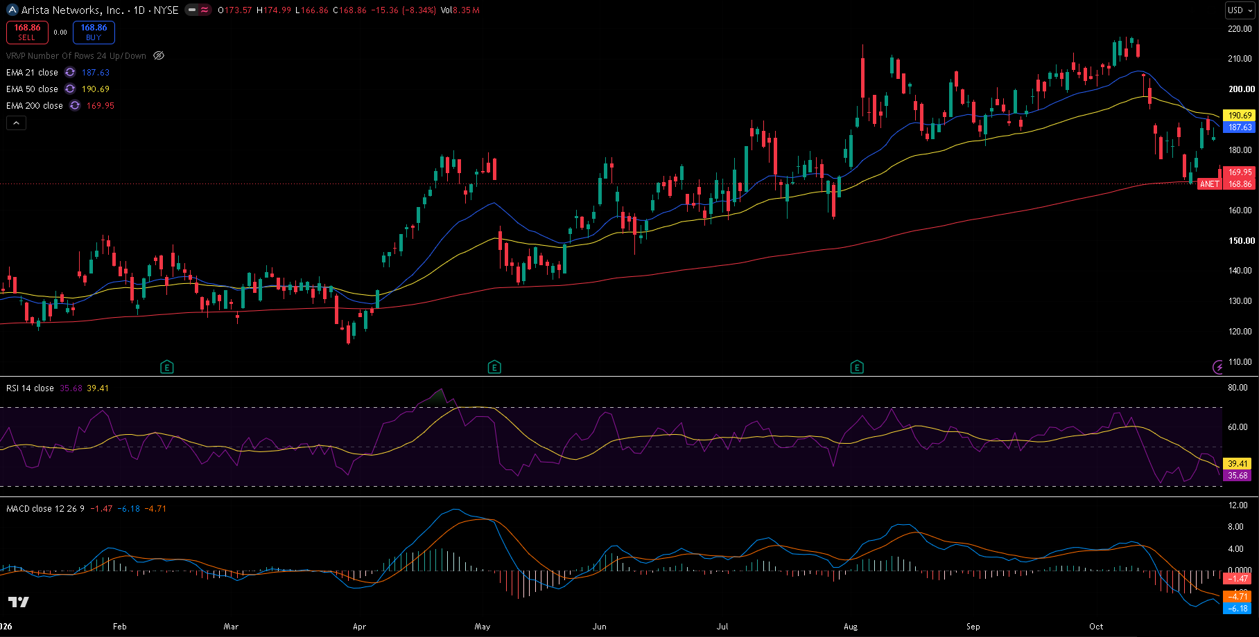Click the SELL 168.86 button
The height and width of the screenshot is (637, 1259).
[x=27, y=33]
